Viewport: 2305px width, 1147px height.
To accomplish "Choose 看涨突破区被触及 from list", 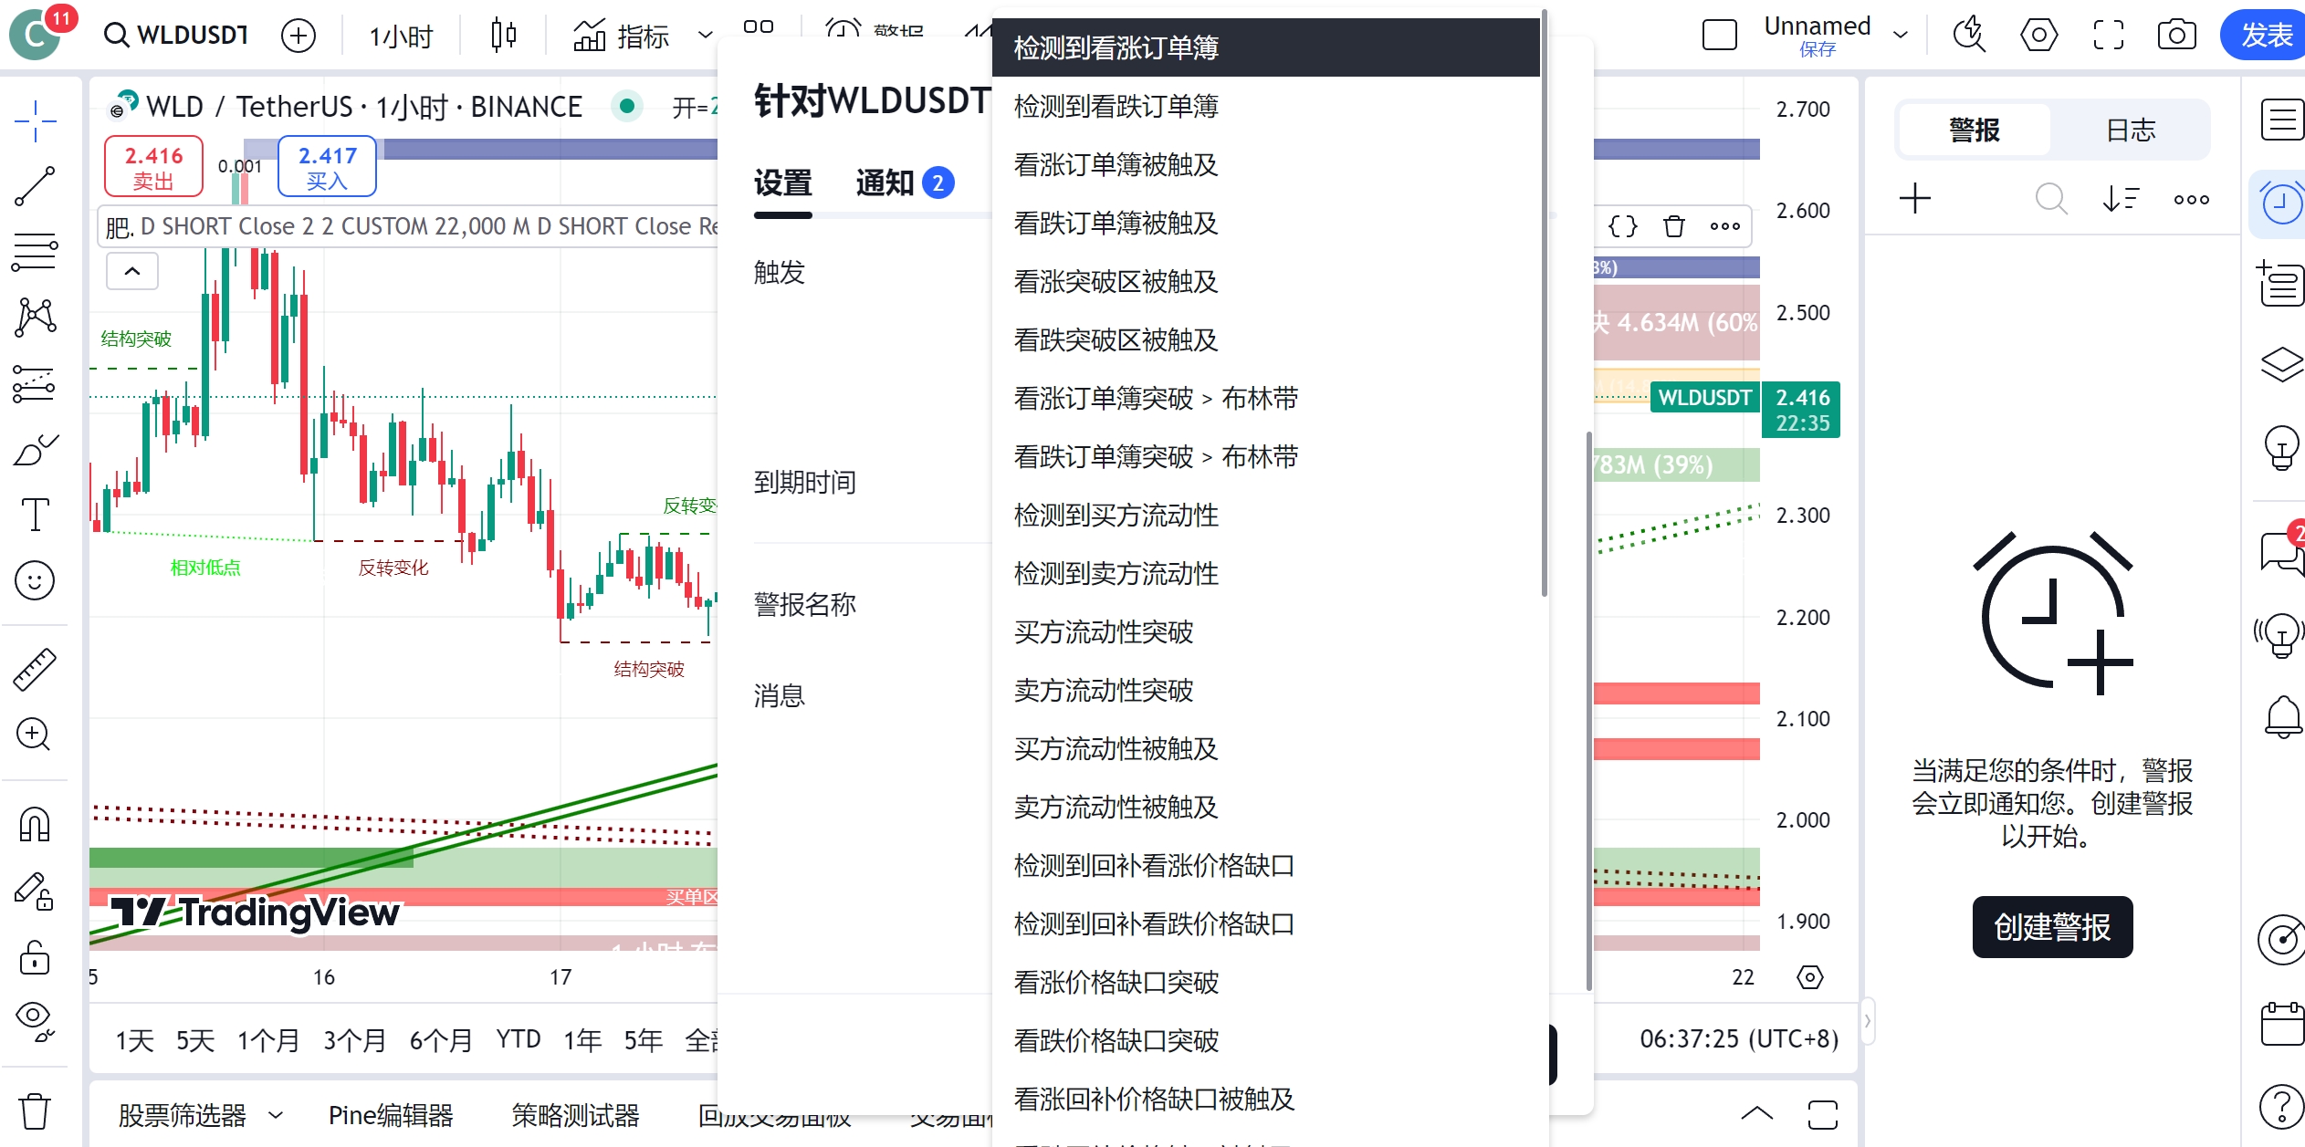I will tap(1265, 281).
